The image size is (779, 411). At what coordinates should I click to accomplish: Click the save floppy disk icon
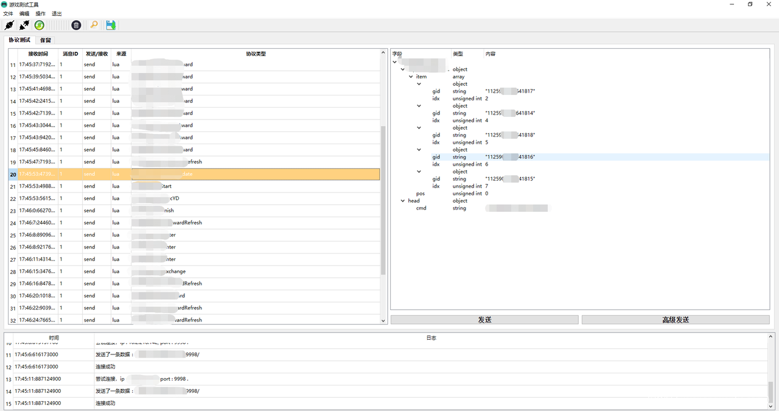coord(110,25)
